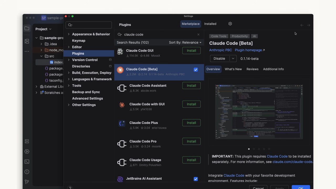Click the SP project badge icon
The width and height of the screenshot is (336, 189).
[44, 18]
